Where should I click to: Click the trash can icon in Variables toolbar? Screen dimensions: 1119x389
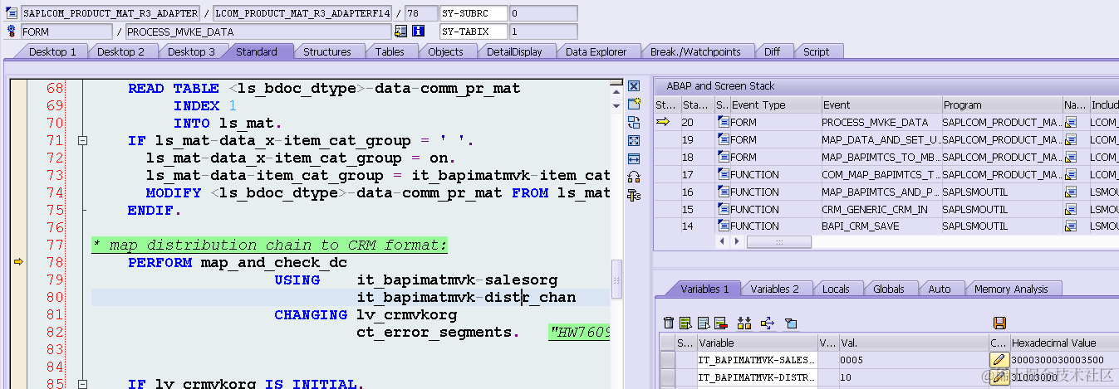669,323
